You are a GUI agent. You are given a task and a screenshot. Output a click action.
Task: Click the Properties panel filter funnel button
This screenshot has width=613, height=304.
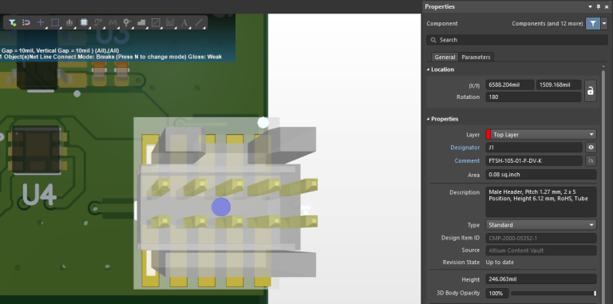(593, 23)
